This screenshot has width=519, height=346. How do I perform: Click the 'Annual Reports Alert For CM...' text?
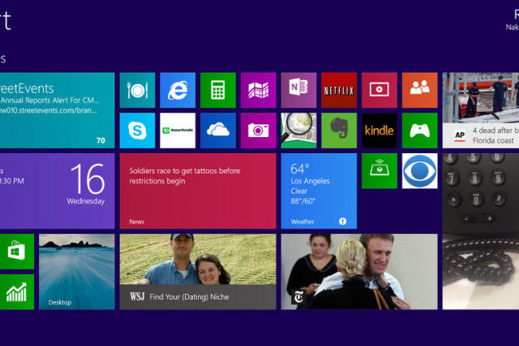49,100
